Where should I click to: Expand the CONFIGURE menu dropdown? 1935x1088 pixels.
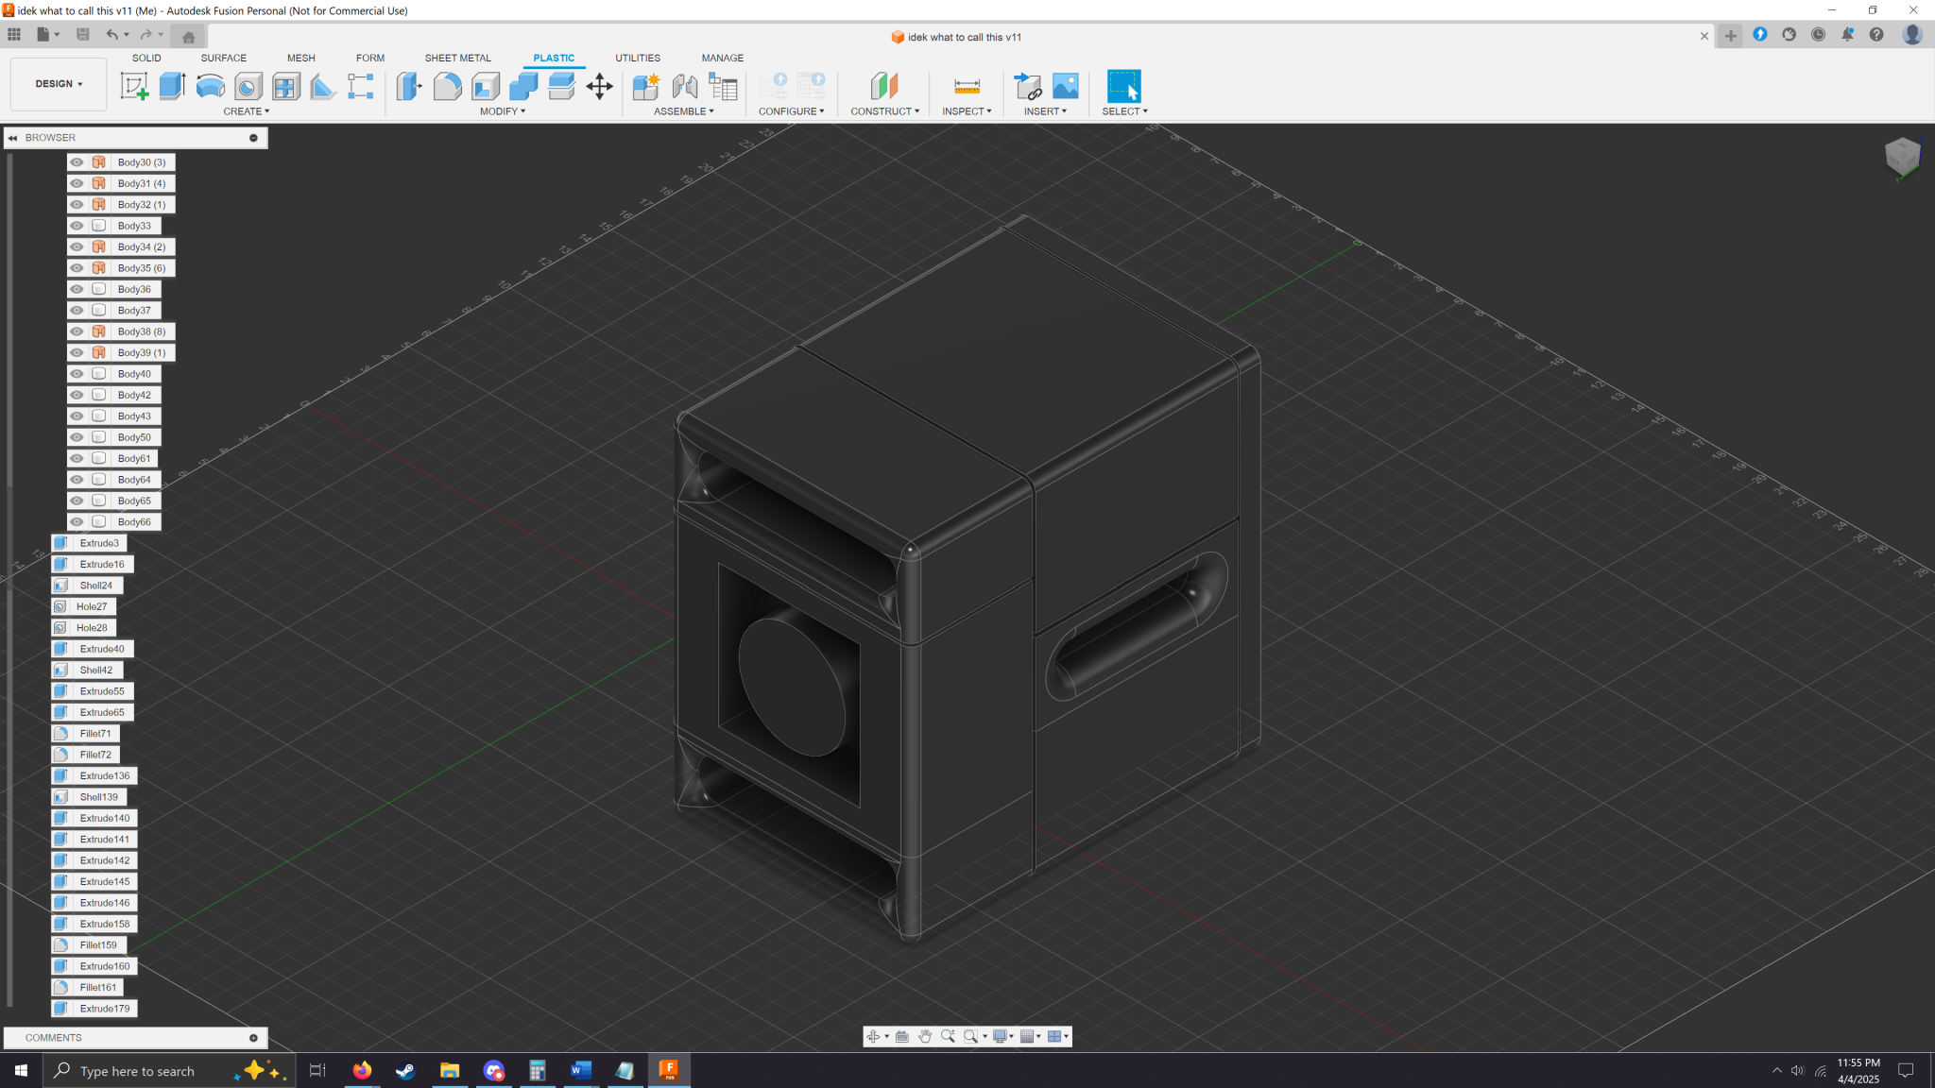[792, 111]
